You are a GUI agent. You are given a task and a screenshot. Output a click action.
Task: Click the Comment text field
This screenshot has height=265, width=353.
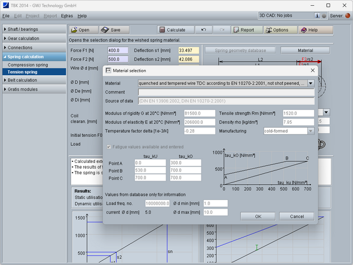tap(226, 92)
